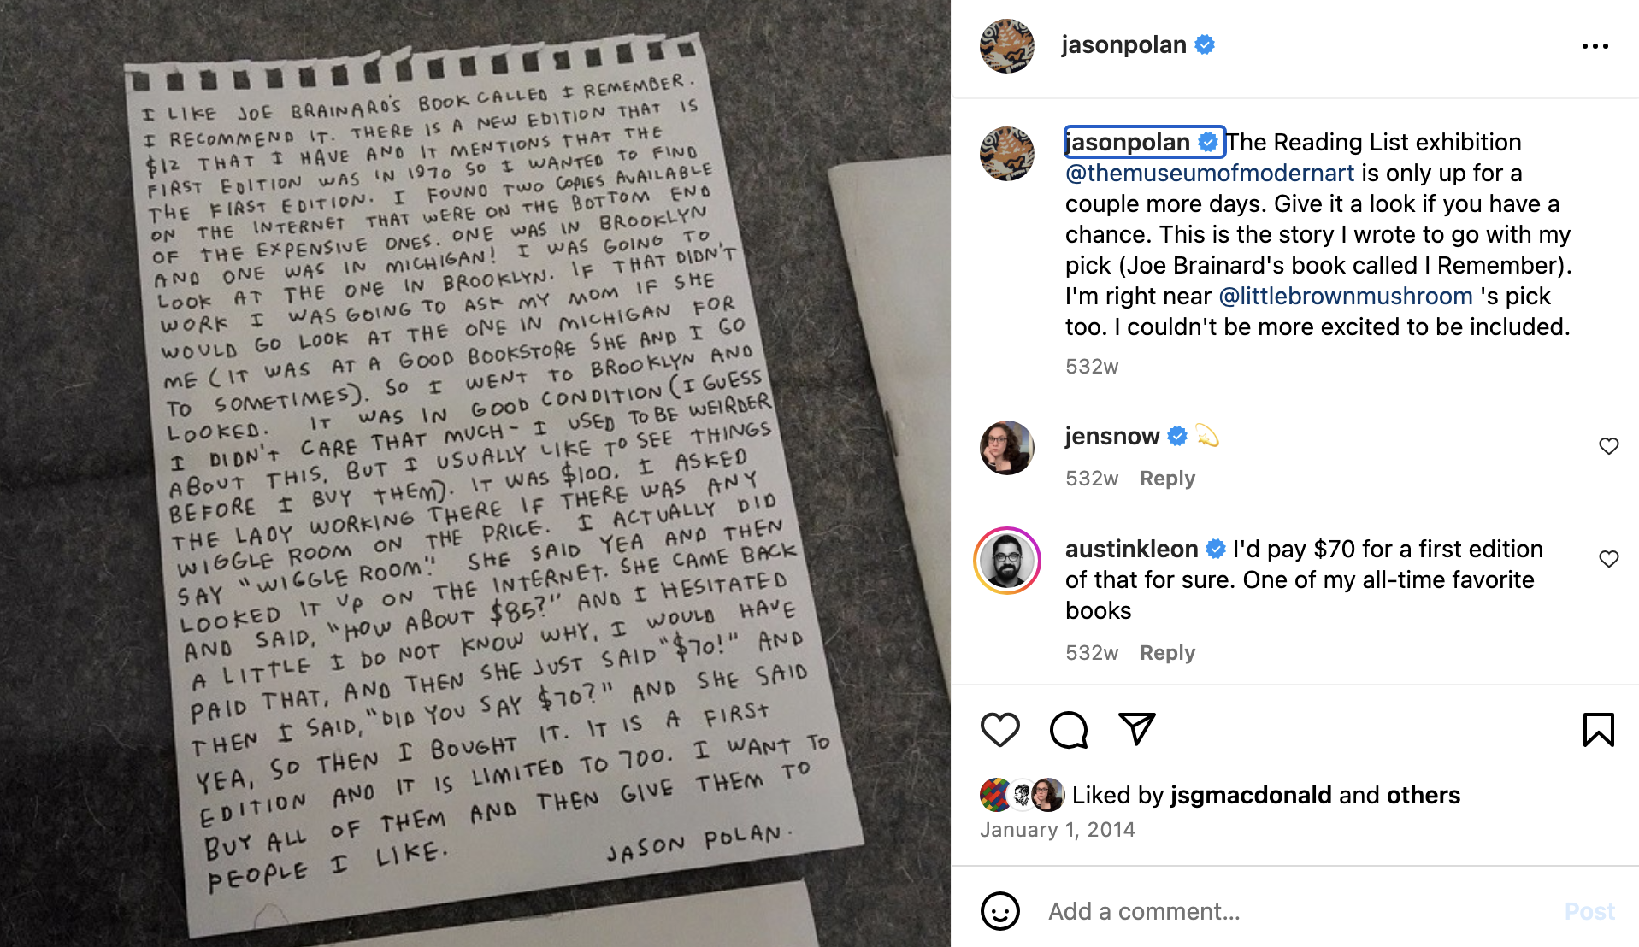View jsgmacdonald's profile from likes
Screen dimensions: 1639x947
tap(1251, 796)
